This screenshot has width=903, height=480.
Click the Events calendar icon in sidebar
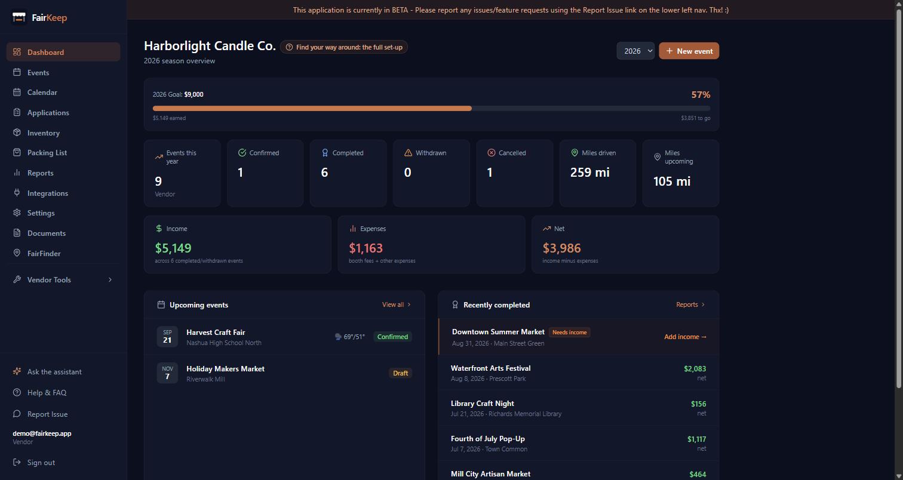tap(17, 72)
